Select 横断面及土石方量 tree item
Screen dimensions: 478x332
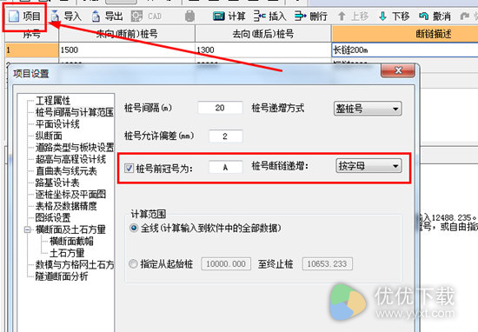pyautogui.click(x=70, y=229)
